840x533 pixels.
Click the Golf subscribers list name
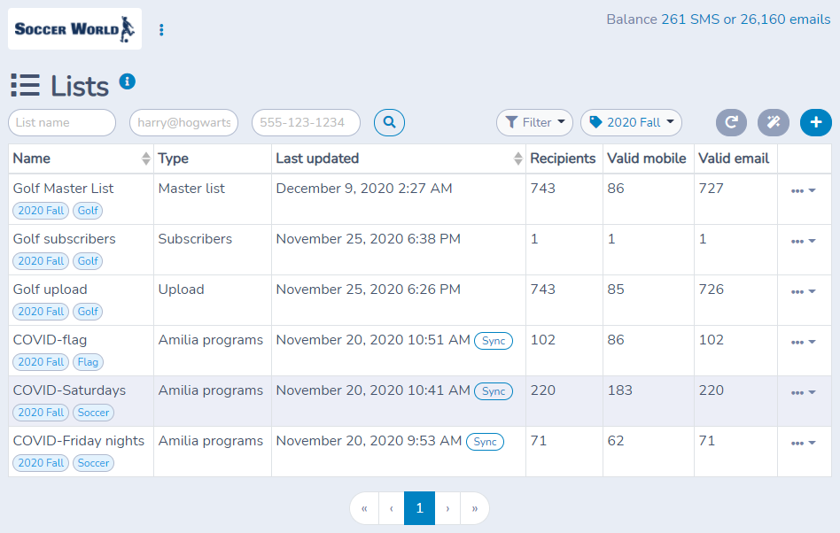pyautogui.click(x=65, y=239)
